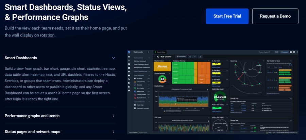Click Add New Dashboard in preview sidebar
This screenshot has height=140, width=306.
click(x=140, y=61)
